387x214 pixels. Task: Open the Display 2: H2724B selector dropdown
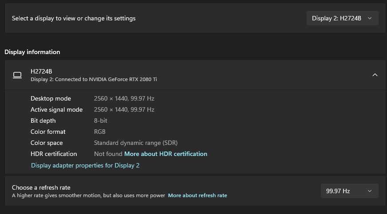(342, 18)
